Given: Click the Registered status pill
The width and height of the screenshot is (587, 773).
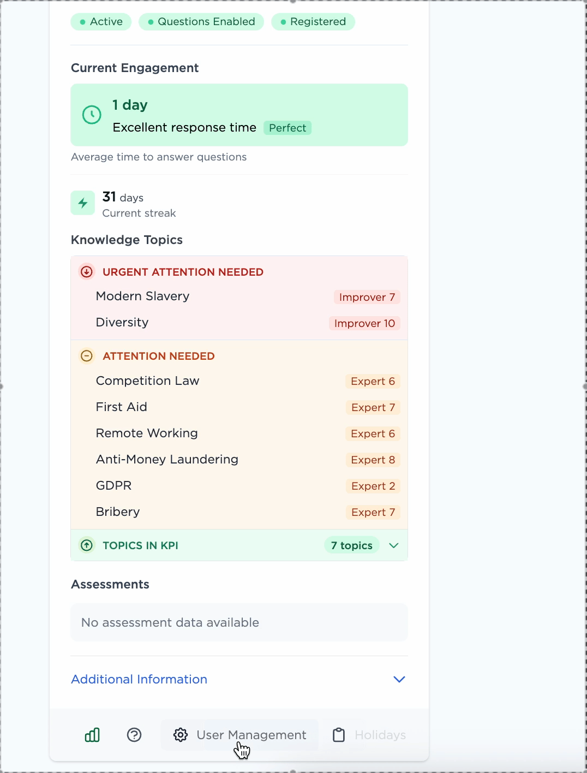Looking at the screenshot, I should [x=313, y=22].
